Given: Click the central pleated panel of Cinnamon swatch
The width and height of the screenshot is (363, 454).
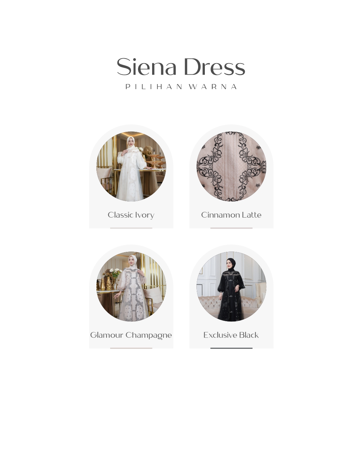Looking at the screenshot, I should 231,166.
